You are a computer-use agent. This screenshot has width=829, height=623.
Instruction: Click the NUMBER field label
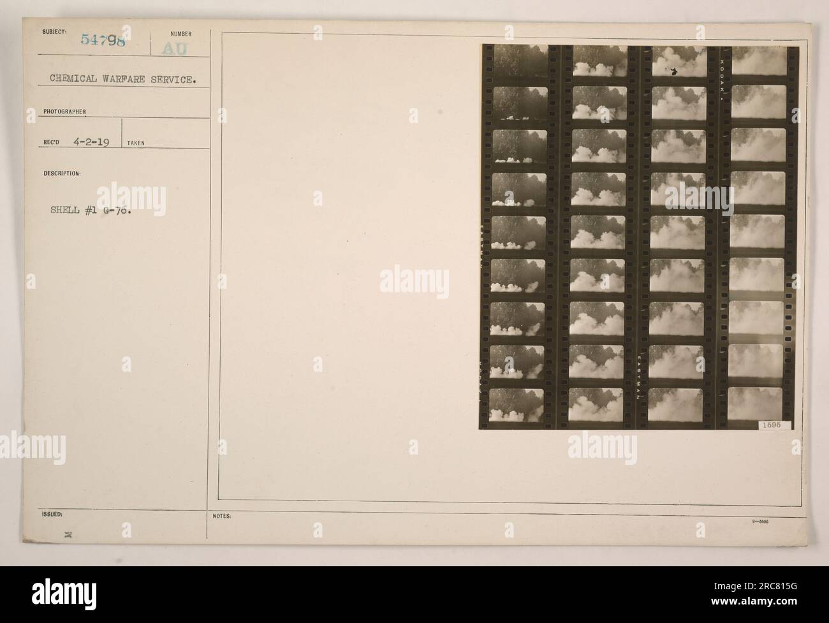tap(181, 34)
